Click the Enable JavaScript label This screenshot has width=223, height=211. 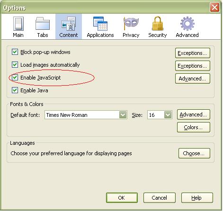[41, 78]
